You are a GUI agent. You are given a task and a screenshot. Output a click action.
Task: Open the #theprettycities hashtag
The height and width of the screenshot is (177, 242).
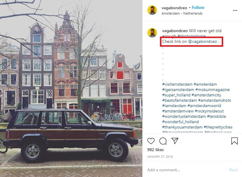click(x=218, y=127)
